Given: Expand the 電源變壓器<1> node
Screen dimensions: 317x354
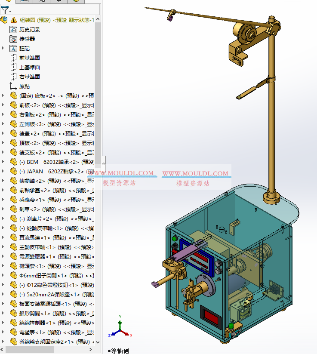Looking at the screenshot, I should pos(3,256).
